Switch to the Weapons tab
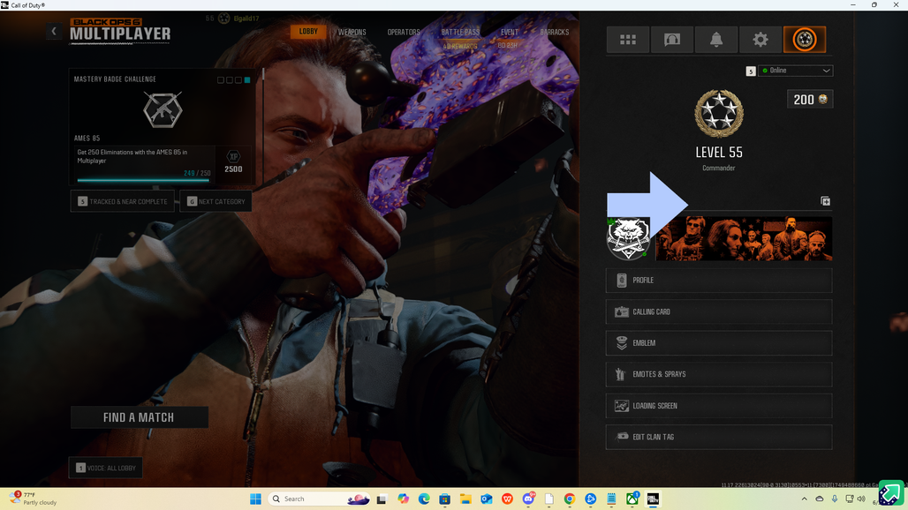The height and width of the screenshot is (510, 908). pyautogui.click(x=352, y=33)
